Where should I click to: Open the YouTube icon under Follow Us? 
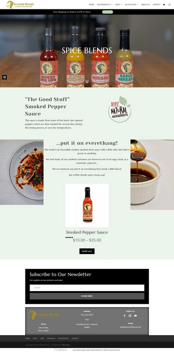(136, 316)
